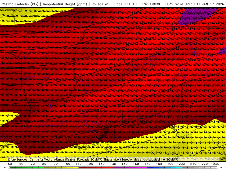Click the 'F039' forecast hour label

pyautogui.click(x=169, y=4)
